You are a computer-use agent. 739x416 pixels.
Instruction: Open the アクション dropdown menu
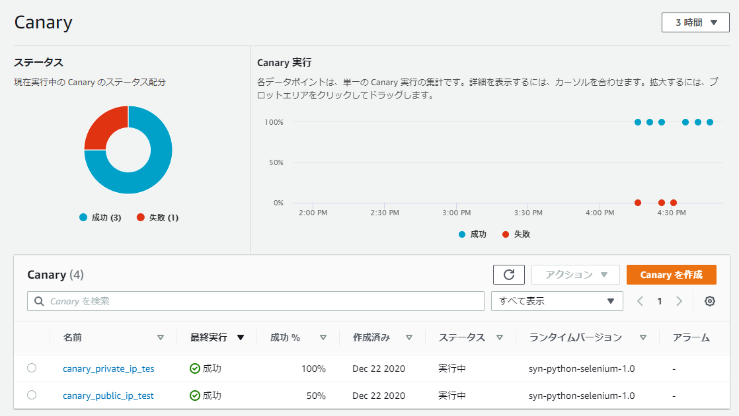pyautogui.click(x=576, y=275)
